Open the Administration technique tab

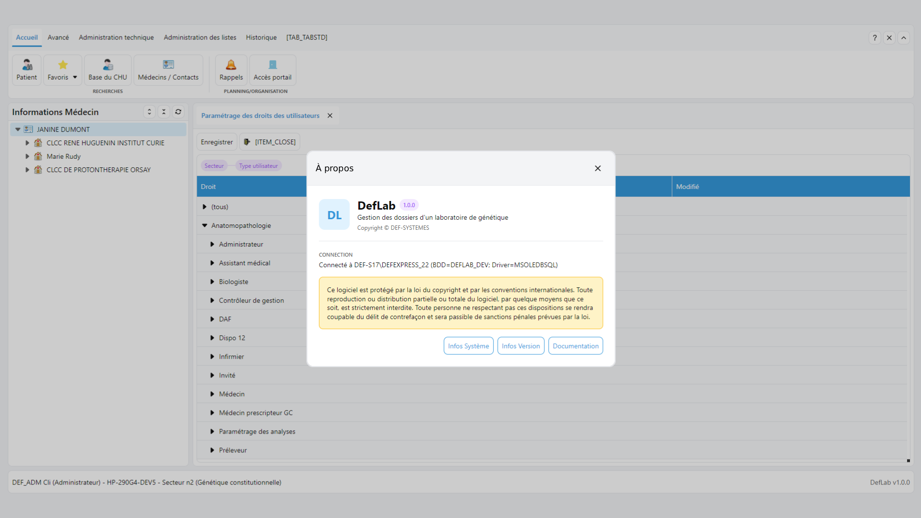[116, 37]
